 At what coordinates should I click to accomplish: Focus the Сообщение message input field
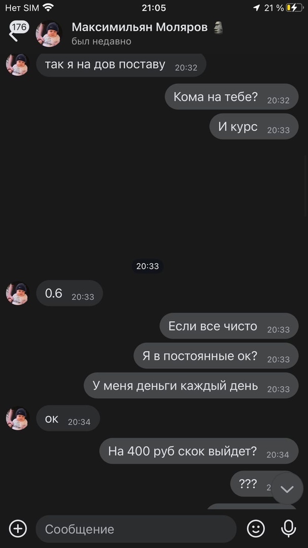coord(136,529)
